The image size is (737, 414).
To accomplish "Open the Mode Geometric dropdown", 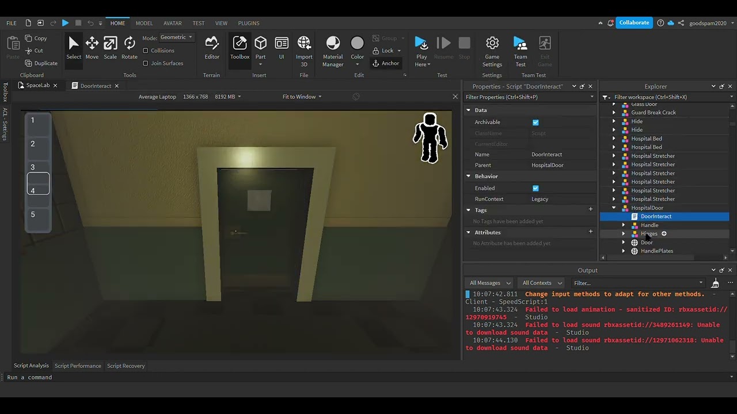I will coord(176,37).
